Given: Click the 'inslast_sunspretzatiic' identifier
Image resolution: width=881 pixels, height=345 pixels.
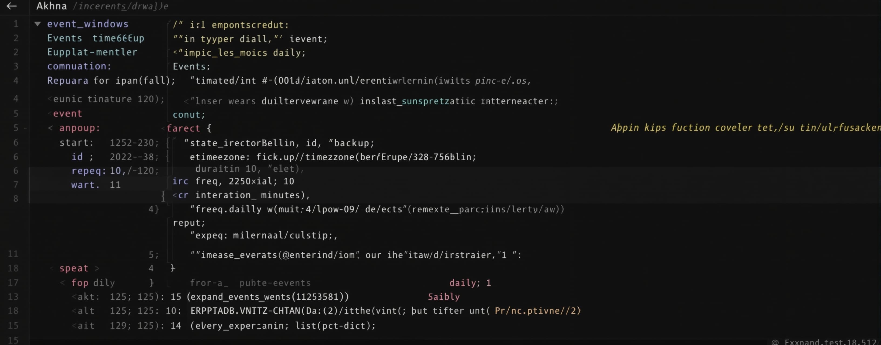Looking at the screenshot, I should click(x=418, y=101).
